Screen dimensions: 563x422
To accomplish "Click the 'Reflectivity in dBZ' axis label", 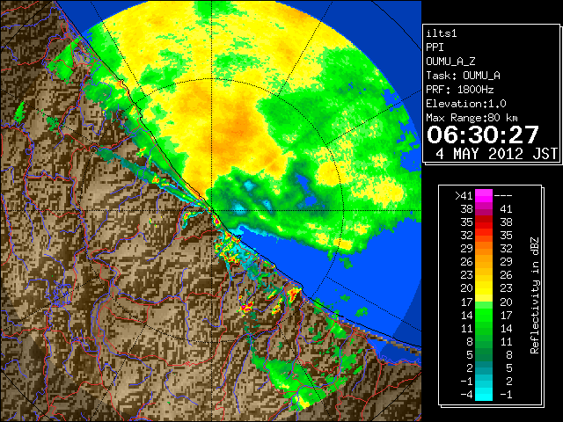I will click(x=535, y=295).
